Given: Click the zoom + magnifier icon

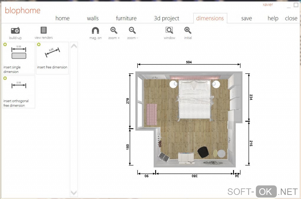Looking at the screenshot, I should coord(114,30).
